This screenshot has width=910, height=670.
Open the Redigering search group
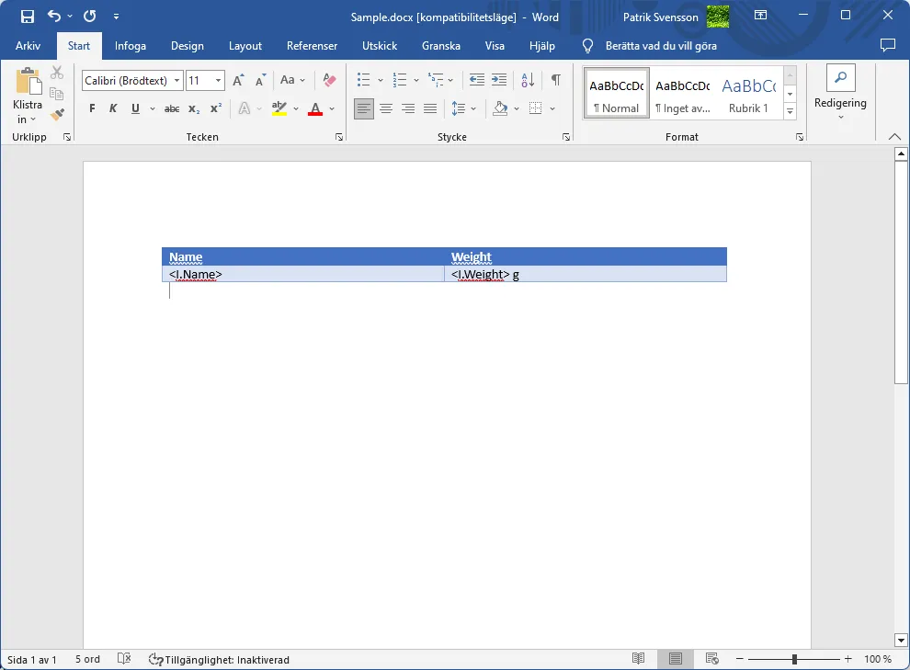point(840,94)
